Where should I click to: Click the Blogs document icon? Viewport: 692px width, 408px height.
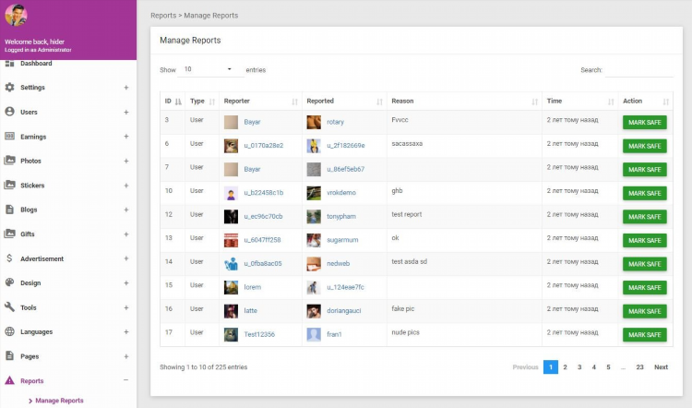click(9, 210)
